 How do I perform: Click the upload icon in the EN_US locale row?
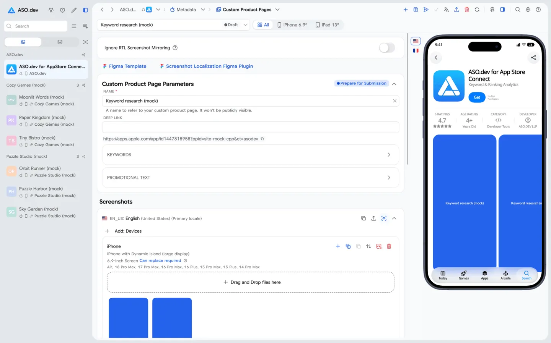374,218
